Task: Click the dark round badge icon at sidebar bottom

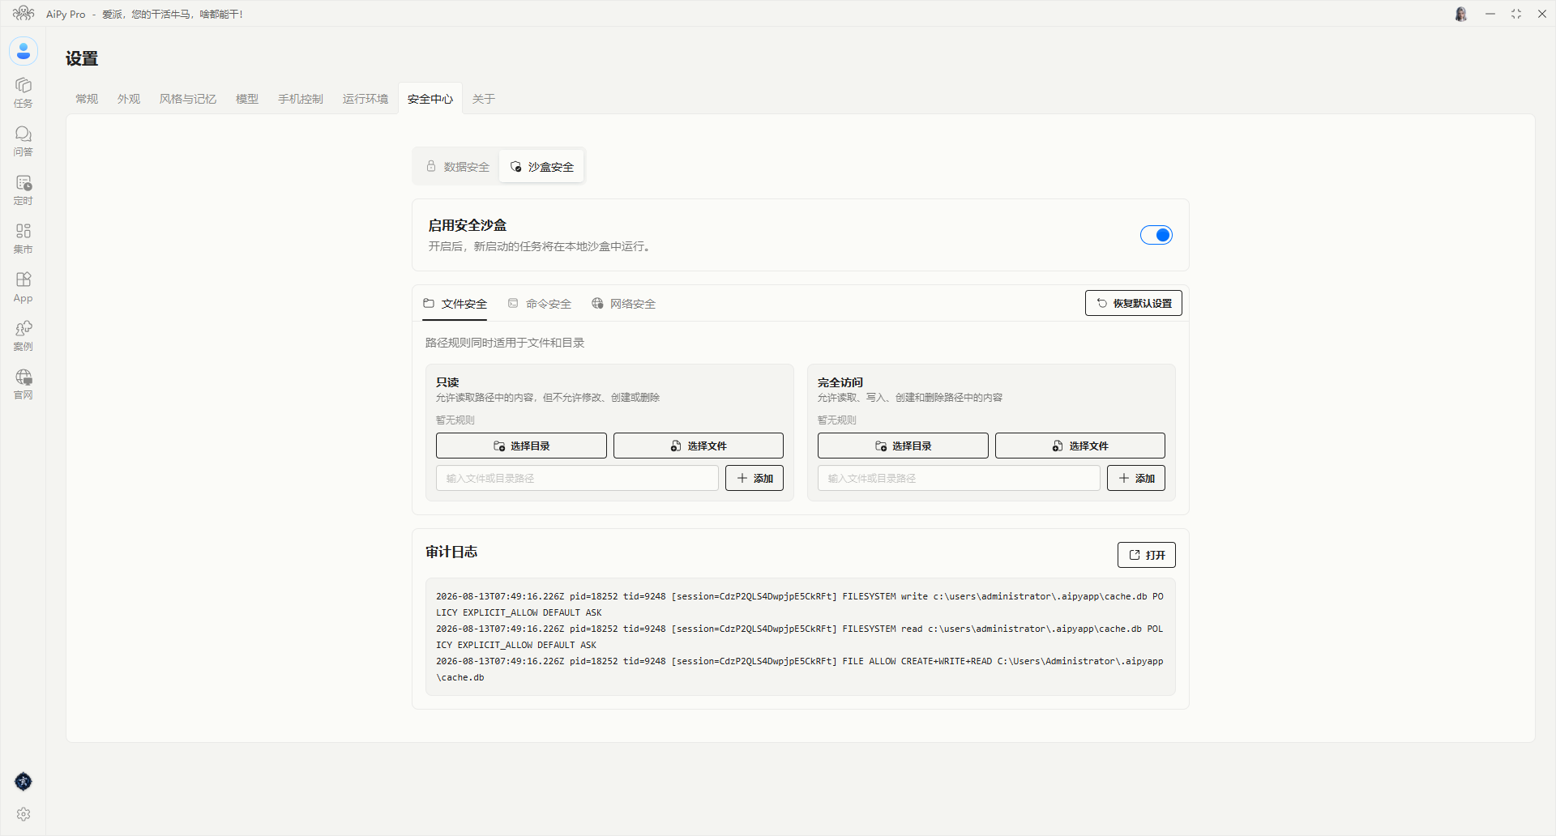Action: (x=24, y=781)
